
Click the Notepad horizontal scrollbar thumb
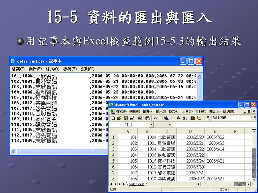point(62,151)
